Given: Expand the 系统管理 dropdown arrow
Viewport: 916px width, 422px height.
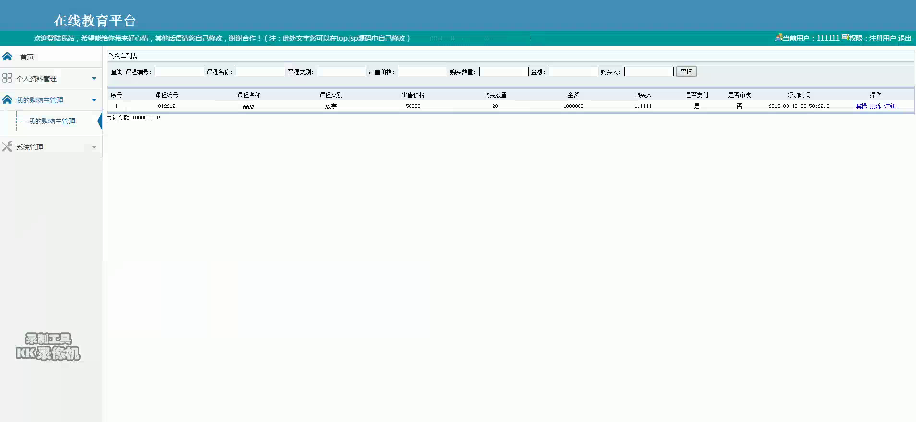Looking at the screenshot, I should pos(94,147).
